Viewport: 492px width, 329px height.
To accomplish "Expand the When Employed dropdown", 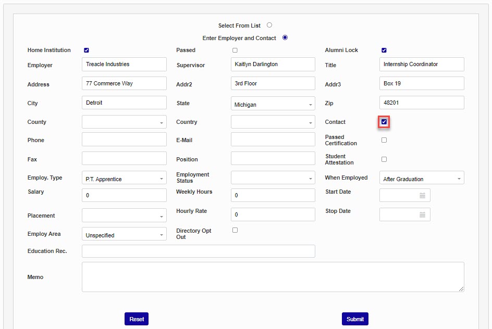I will click(x=421, y=179).
